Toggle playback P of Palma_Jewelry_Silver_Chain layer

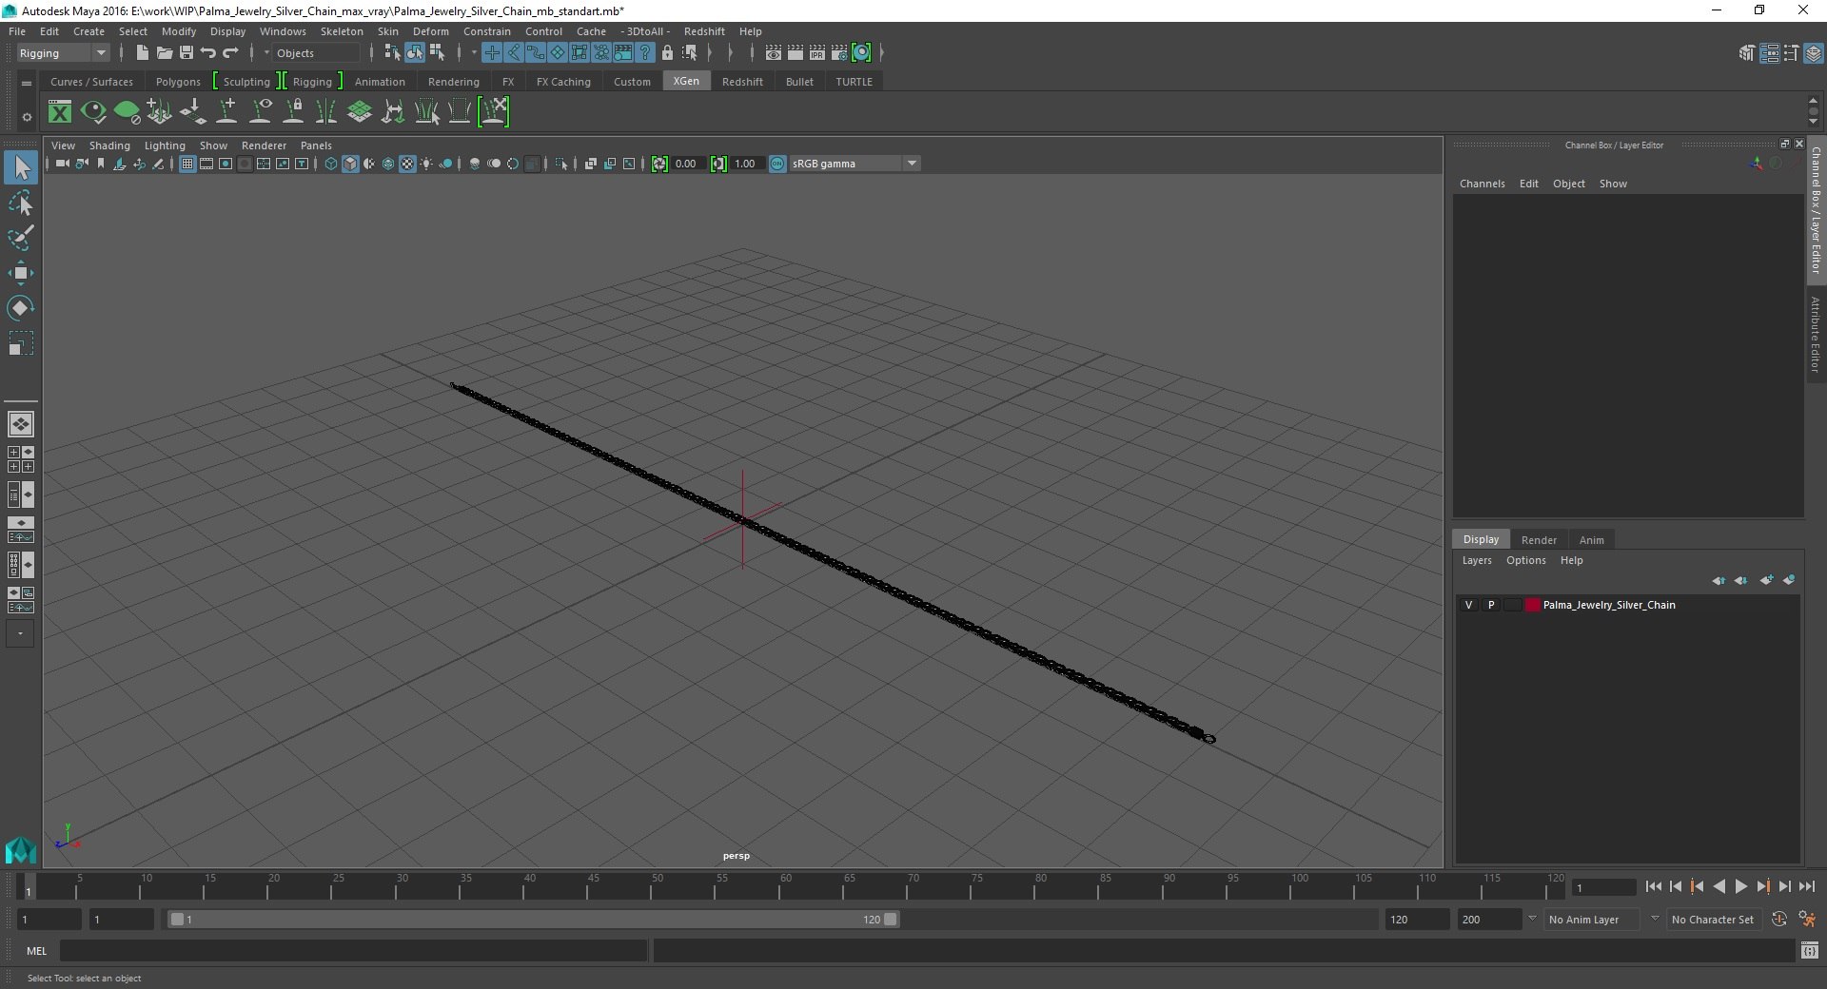pos(1490,605)
